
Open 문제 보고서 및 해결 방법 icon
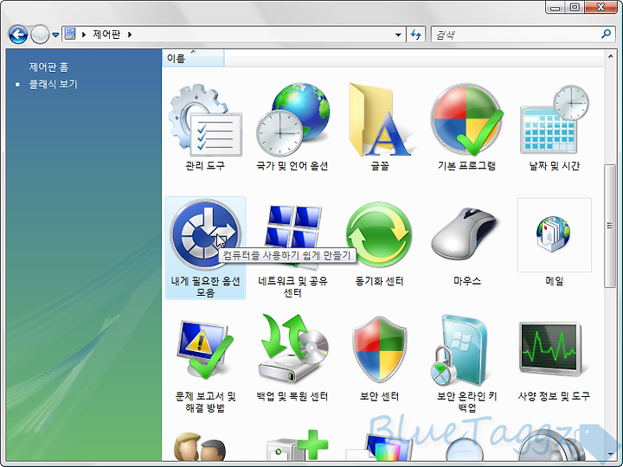pyautogui.click(x=205, y=350)
